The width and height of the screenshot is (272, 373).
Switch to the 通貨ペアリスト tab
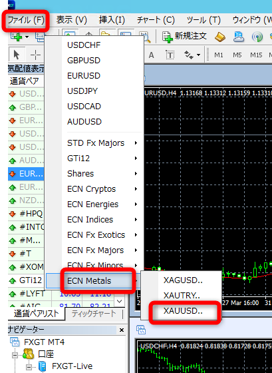click(x=36, y=314)
